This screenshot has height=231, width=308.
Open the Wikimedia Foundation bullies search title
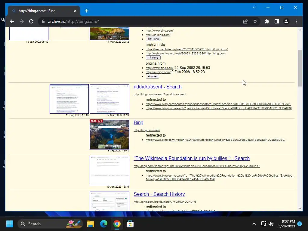(192, 158)
